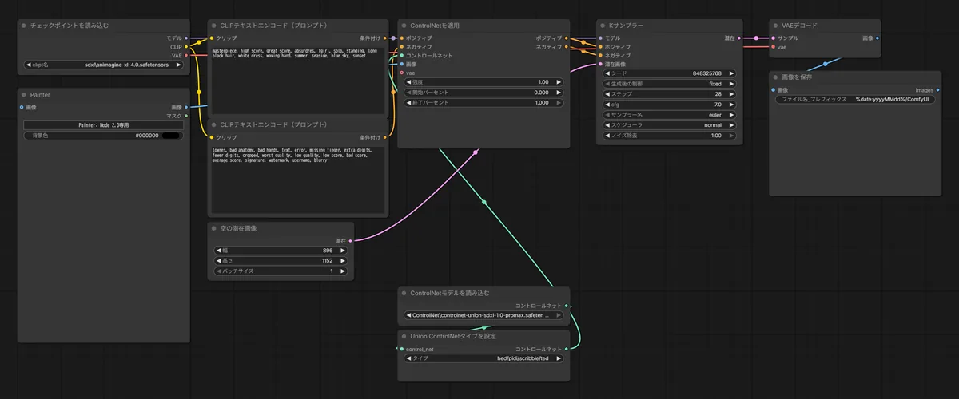
Task: Click the Kサンプラー node title
Action: tap(626, 26)
